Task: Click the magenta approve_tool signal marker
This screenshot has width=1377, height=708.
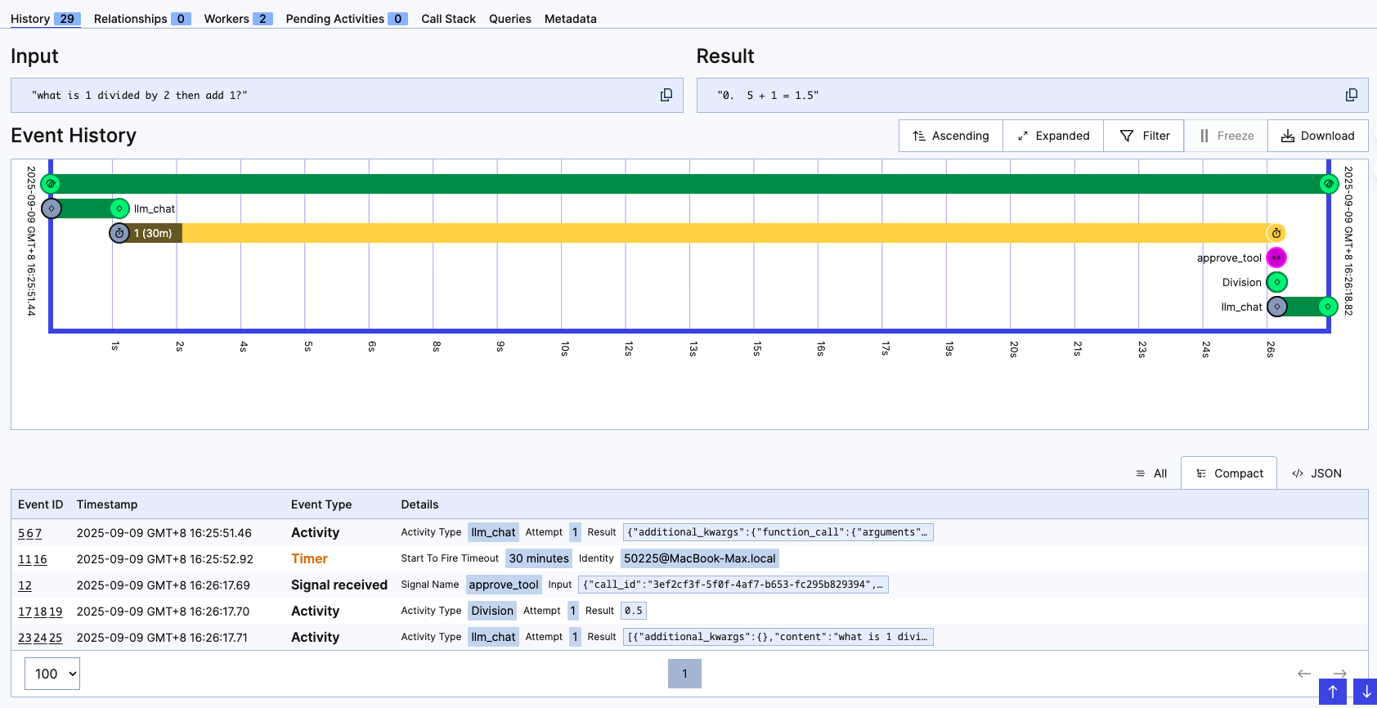Action: pyautogui.click(x=1276, y=258)
